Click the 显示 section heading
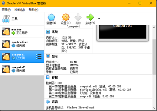The height and width of the screenshot is (111, 157). click(x=55, y=56)
